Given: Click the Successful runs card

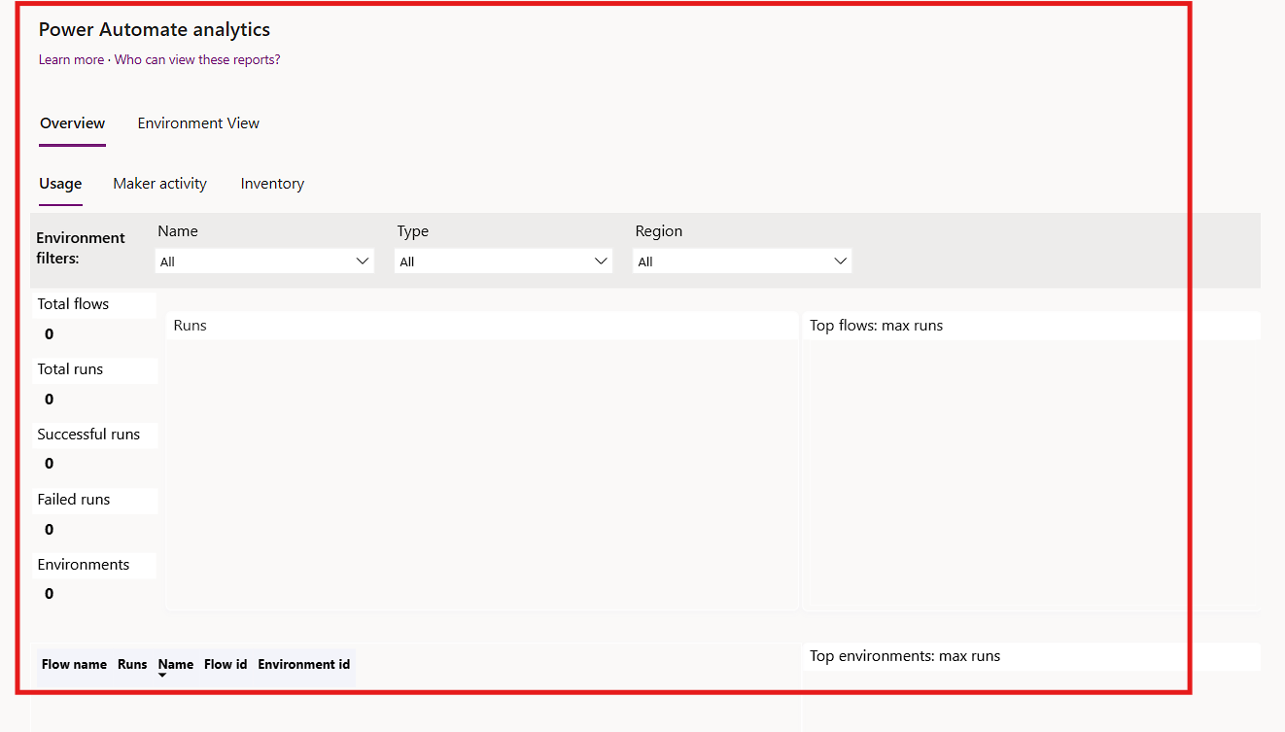Looking at the screenshot, I should click(x=93, y=449).
